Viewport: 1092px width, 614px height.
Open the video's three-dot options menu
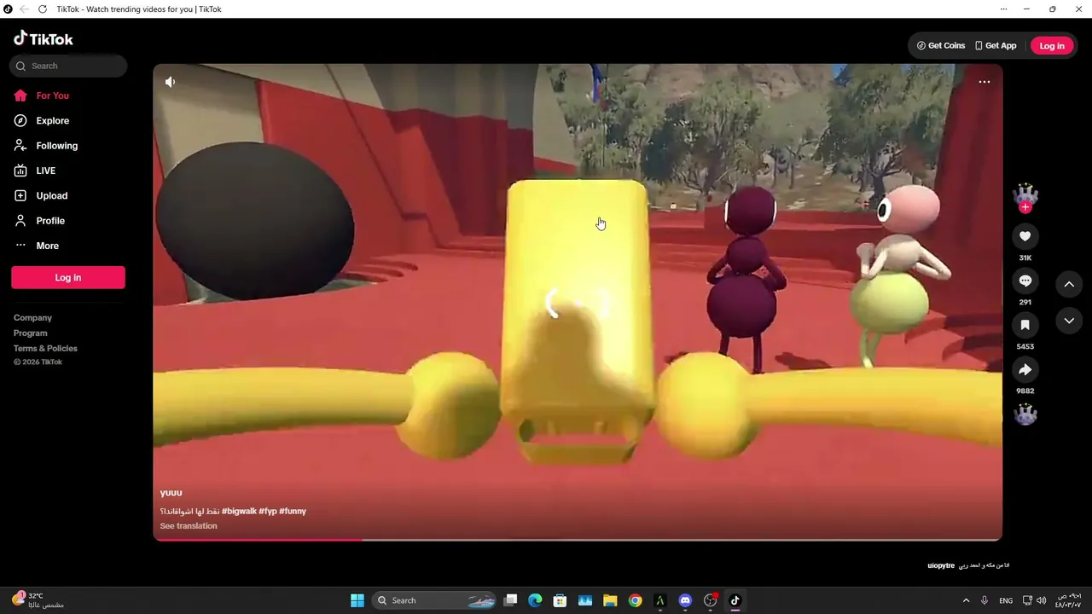984,82
